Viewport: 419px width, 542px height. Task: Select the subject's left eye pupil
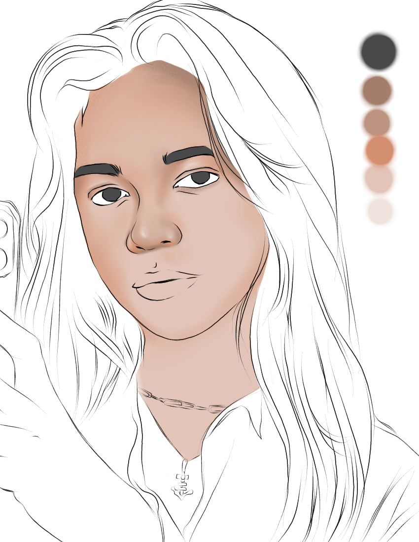202,177
